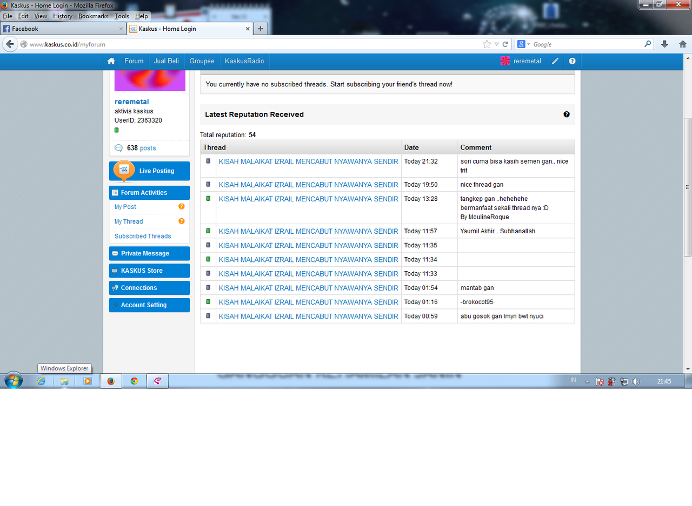Open Groupee in the navbar
The image size is (692, 506).
click(202, 61)
